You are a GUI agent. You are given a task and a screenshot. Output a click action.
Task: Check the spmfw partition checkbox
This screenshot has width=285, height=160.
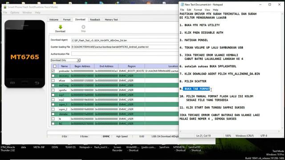coord(53,90)
